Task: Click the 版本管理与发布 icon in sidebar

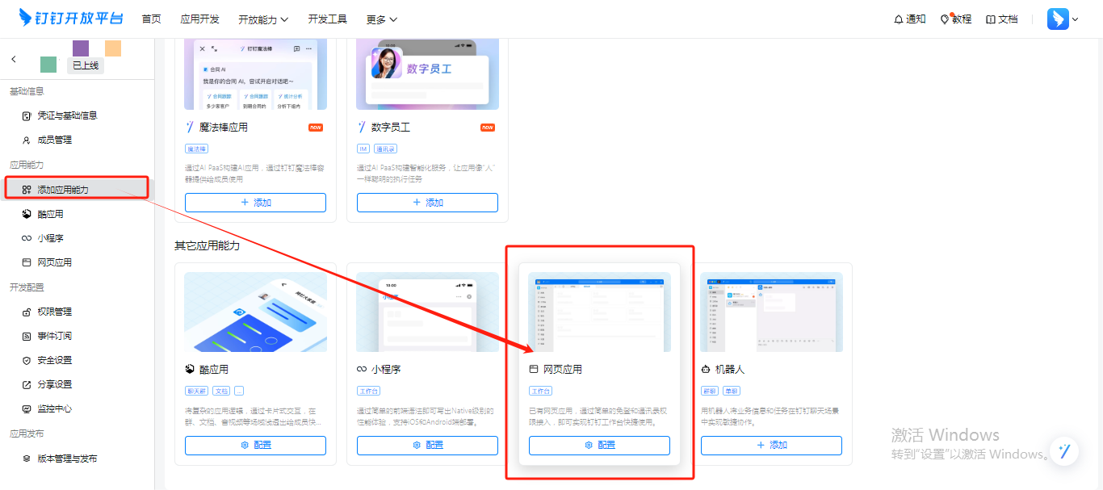Action: click(27, 459)
